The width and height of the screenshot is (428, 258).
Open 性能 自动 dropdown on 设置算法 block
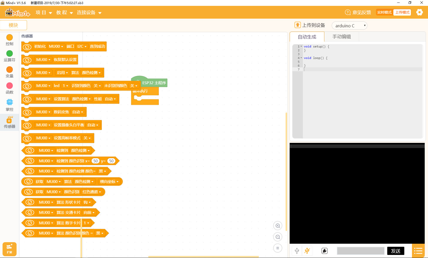pyautogui.click(x=110, y=99)
